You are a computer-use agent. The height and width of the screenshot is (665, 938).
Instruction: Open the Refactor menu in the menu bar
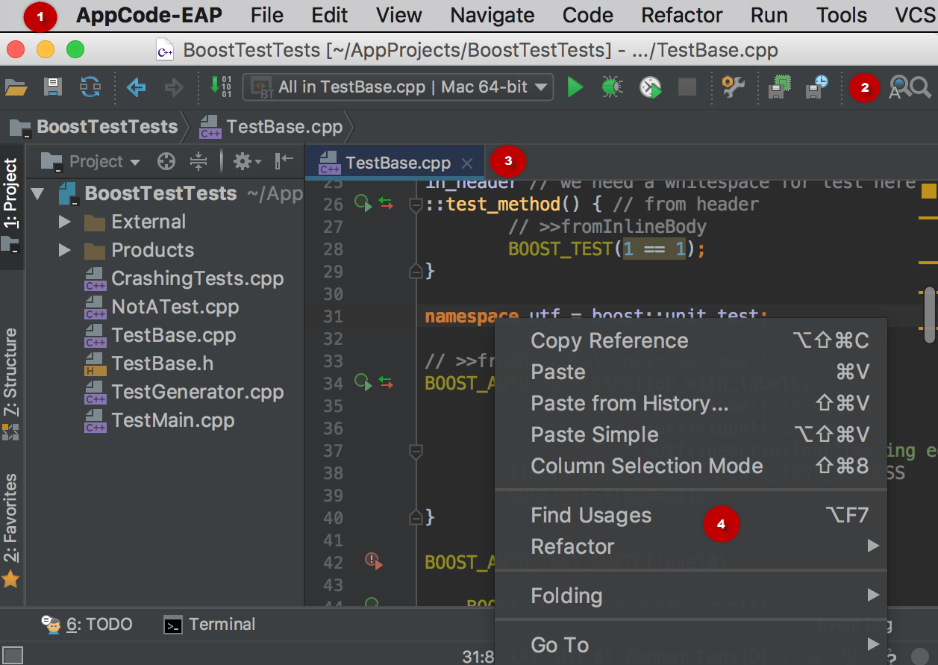coord(681,16)
